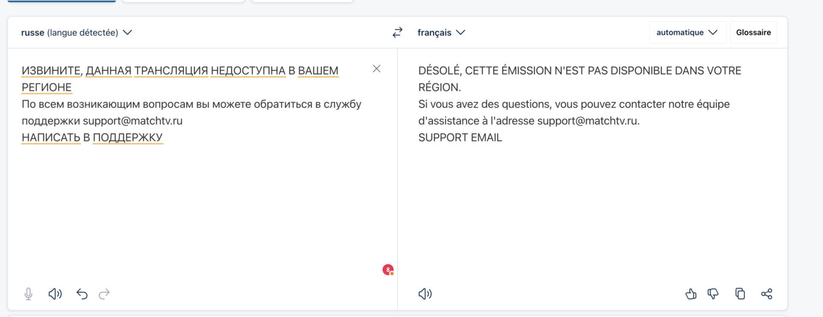Give thumbs down to translation
The width and height of the screenshot is (823, 317).
pos(713,294)
